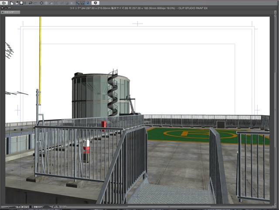Undo the last action
This screenshot has height=210, width=279.
point(31,3)
